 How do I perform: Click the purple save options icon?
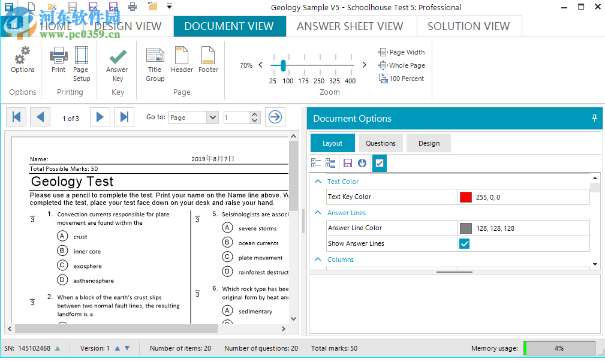click(348, 163)
